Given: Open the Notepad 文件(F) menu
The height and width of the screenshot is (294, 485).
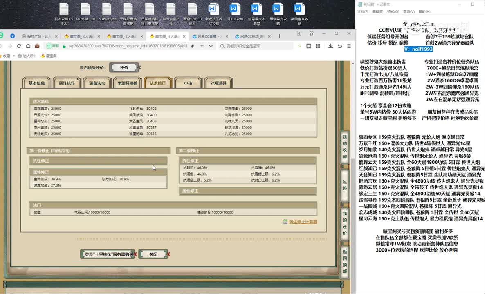Looking at the screenshot, I should [363, 12].
